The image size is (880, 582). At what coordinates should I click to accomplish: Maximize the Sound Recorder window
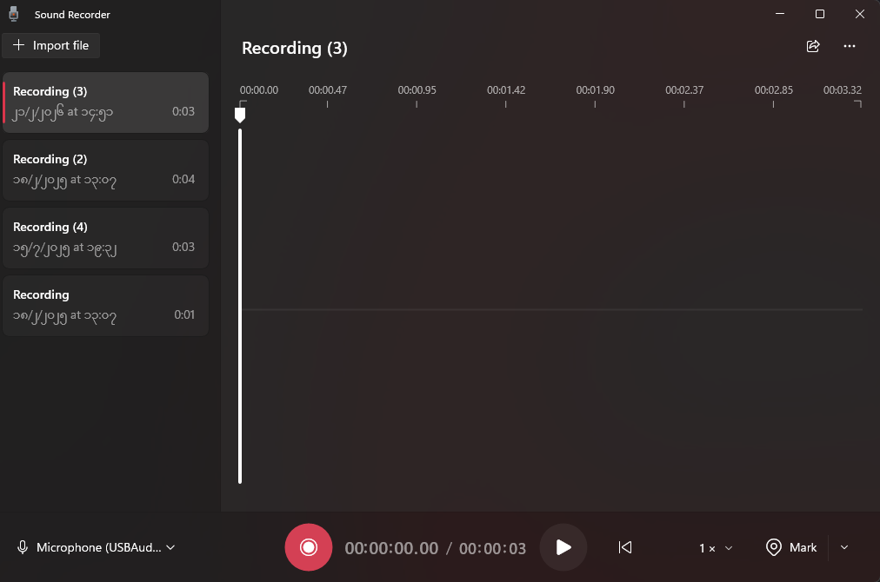tap(819, 14)
